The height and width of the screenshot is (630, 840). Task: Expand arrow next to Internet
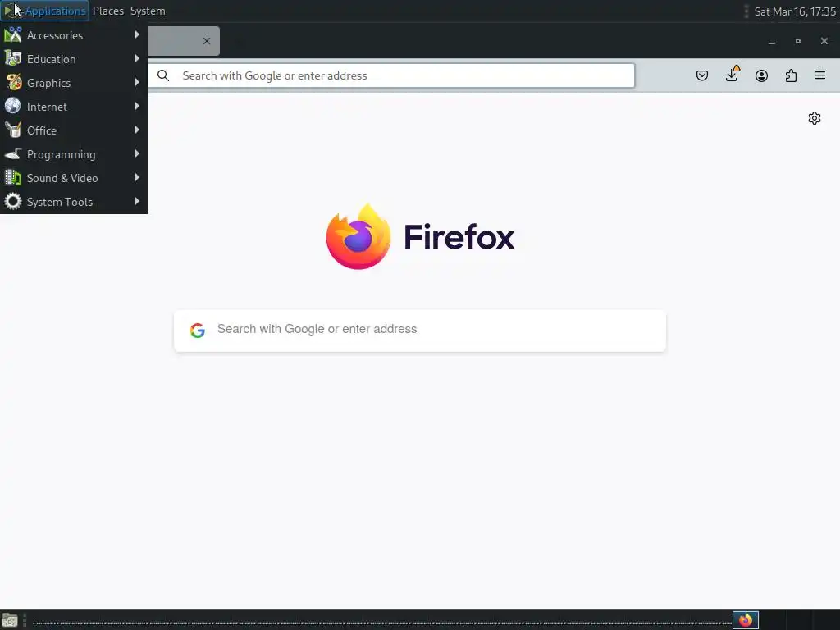pos(137,106)
